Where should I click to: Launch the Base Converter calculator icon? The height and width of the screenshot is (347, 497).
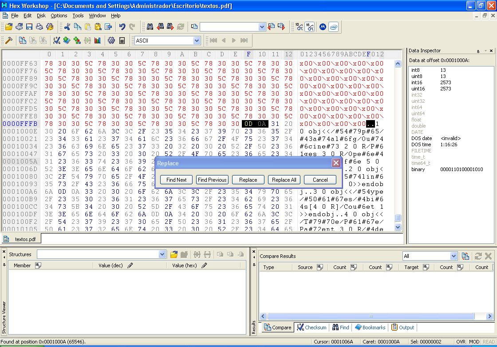click(122, 40)
